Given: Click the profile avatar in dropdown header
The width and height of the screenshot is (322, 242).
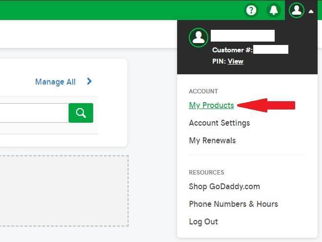Looking at the screenshot, I should click(199, 38).
